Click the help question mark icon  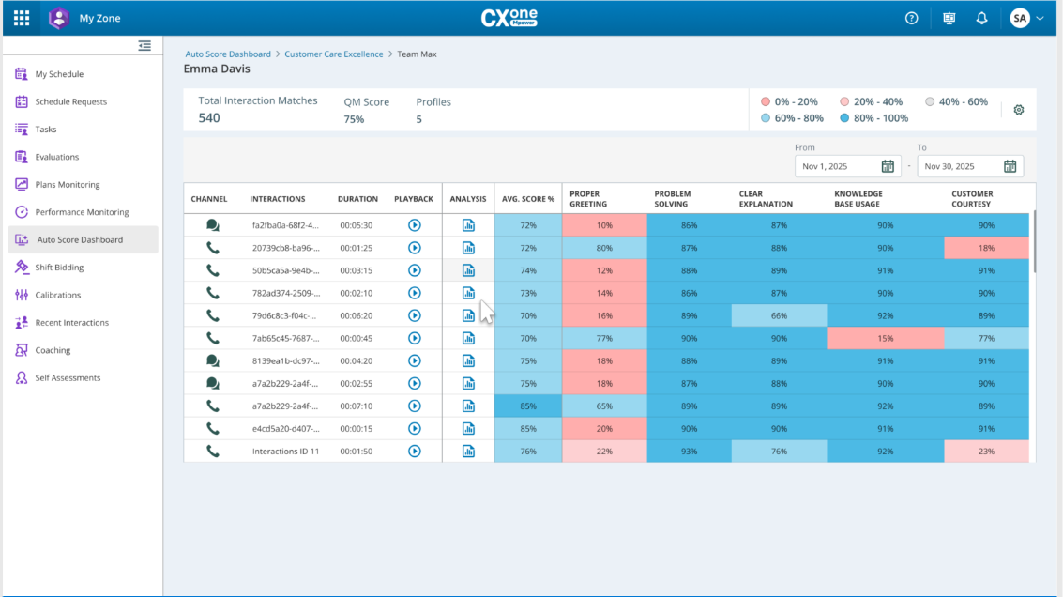pyautogui.click(x=911, y=18)
